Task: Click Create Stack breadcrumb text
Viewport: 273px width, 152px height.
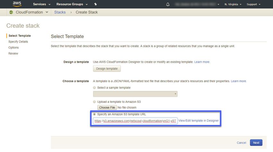Action: [x=86, y=12]
